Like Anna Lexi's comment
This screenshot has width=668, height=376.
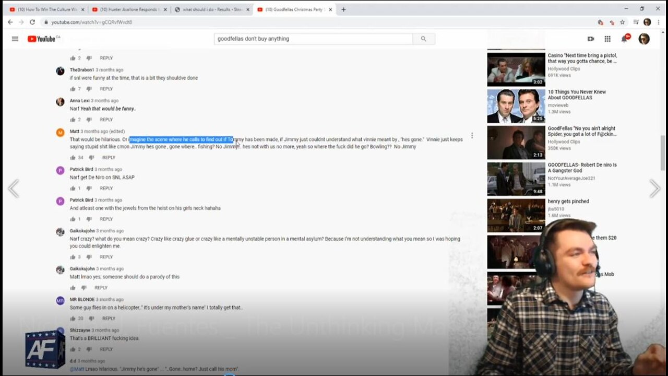(73, 120)
